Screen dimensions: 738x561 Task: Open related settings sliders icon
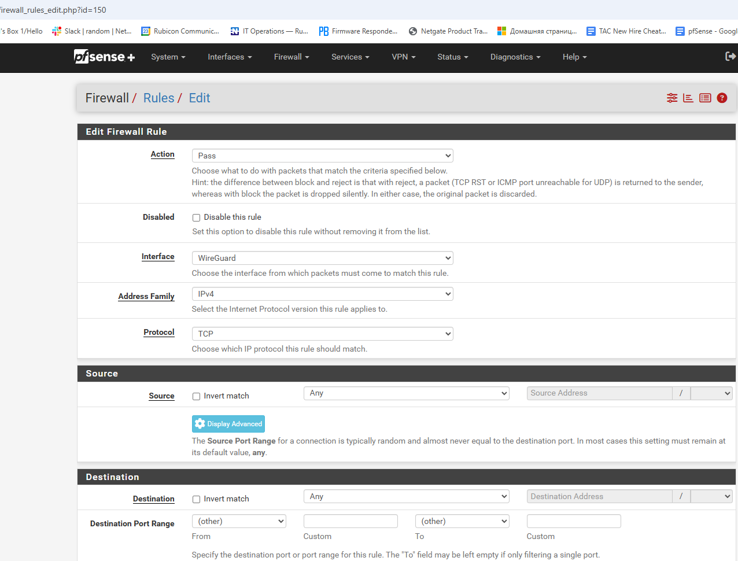(671, 98)
